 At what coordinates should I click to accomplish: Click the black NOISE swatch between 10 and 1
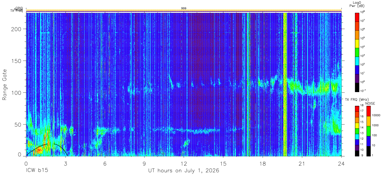click(x=368, y=151)
